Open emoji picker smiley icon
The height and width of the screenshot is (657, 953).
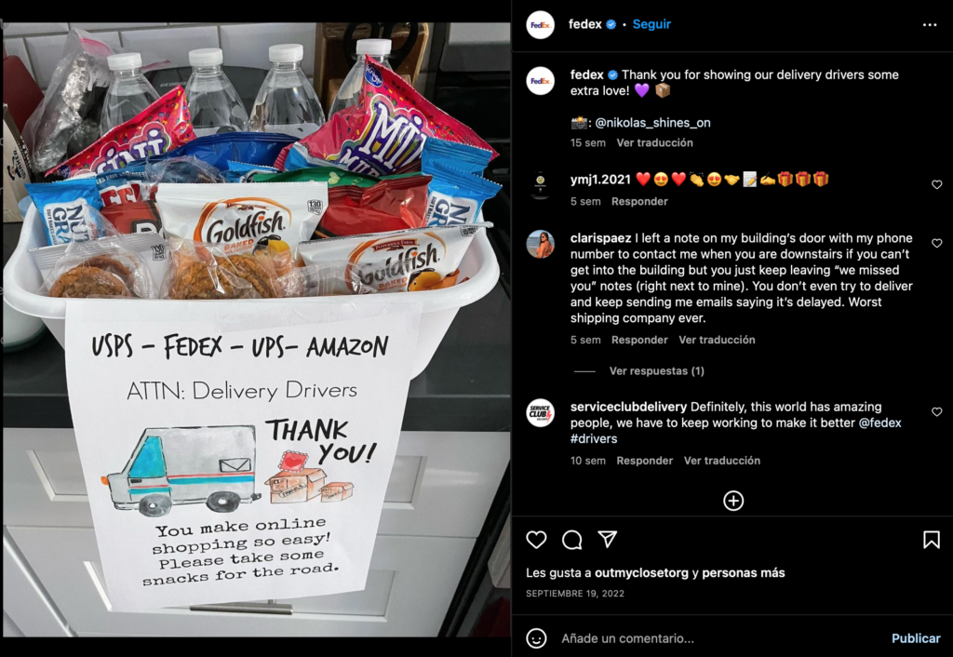(536, 638)
